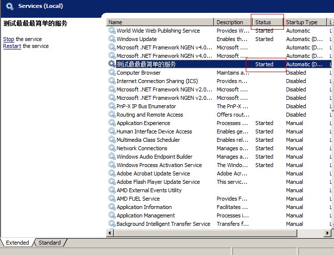Click Started status of Windows Update row
The height and width of the screenshot is (255, 334).
point(264,39)
